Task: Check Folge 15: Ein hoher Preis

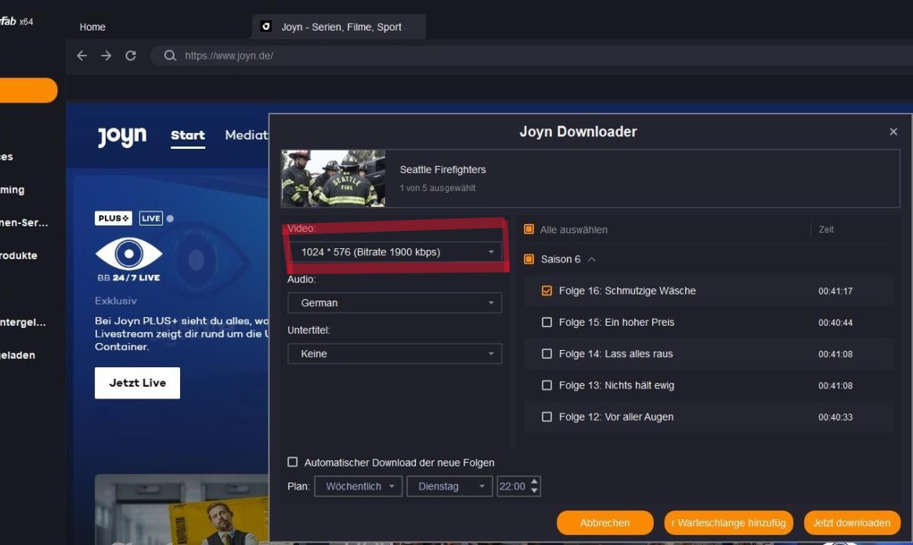Action: 547,322
